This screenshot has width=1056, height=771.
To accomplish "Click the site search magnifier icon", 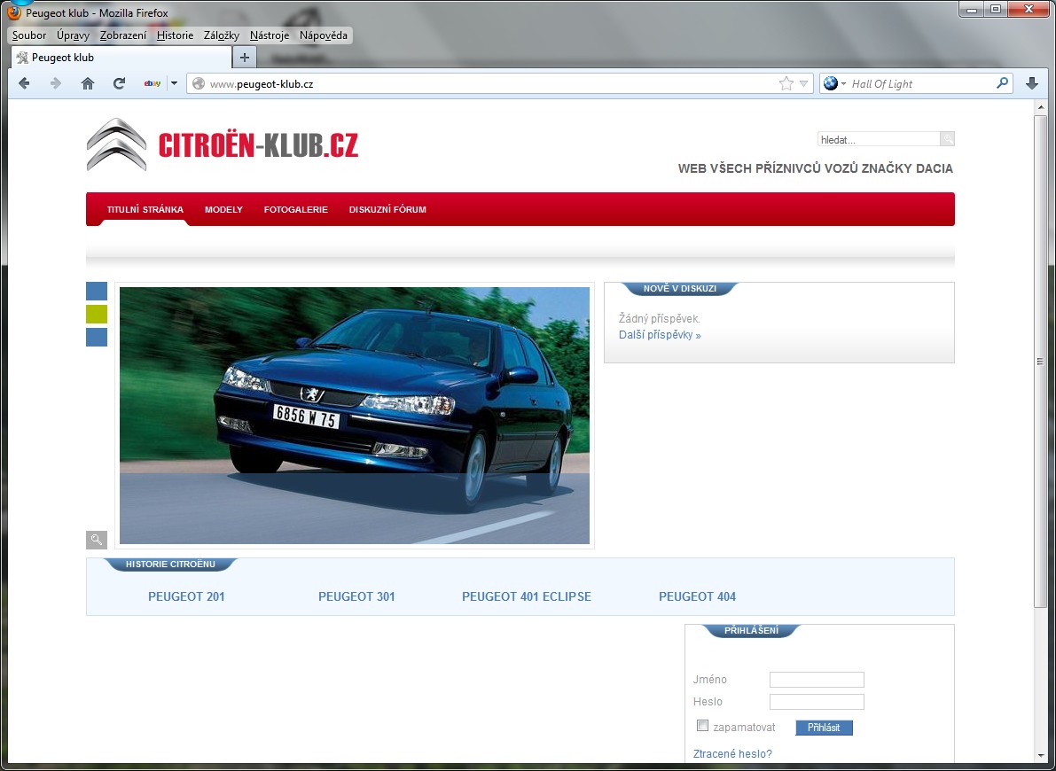I will (948, 138).
